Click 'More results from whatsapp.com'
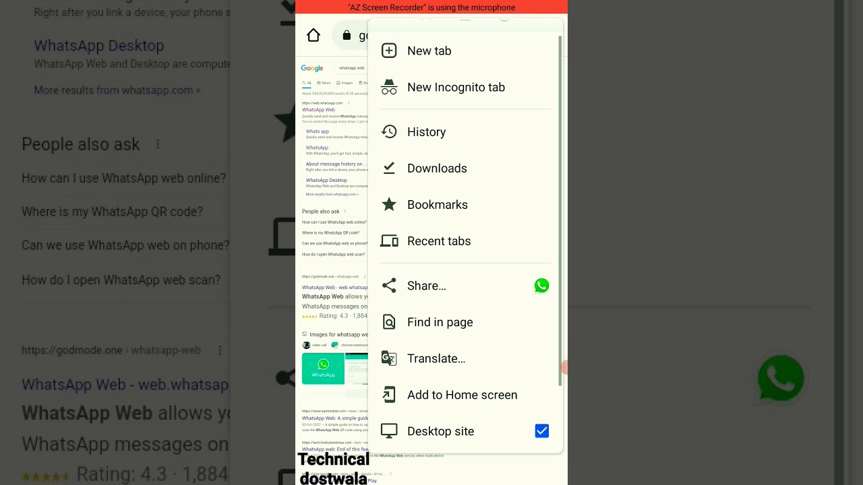The image size is (863, 485). (x=331, y=194)
